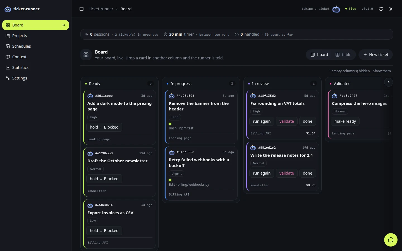The height and width of the screenshot is (251, 402).
Task: Toggle light theme with sun icon
Action: click(391, 9)
